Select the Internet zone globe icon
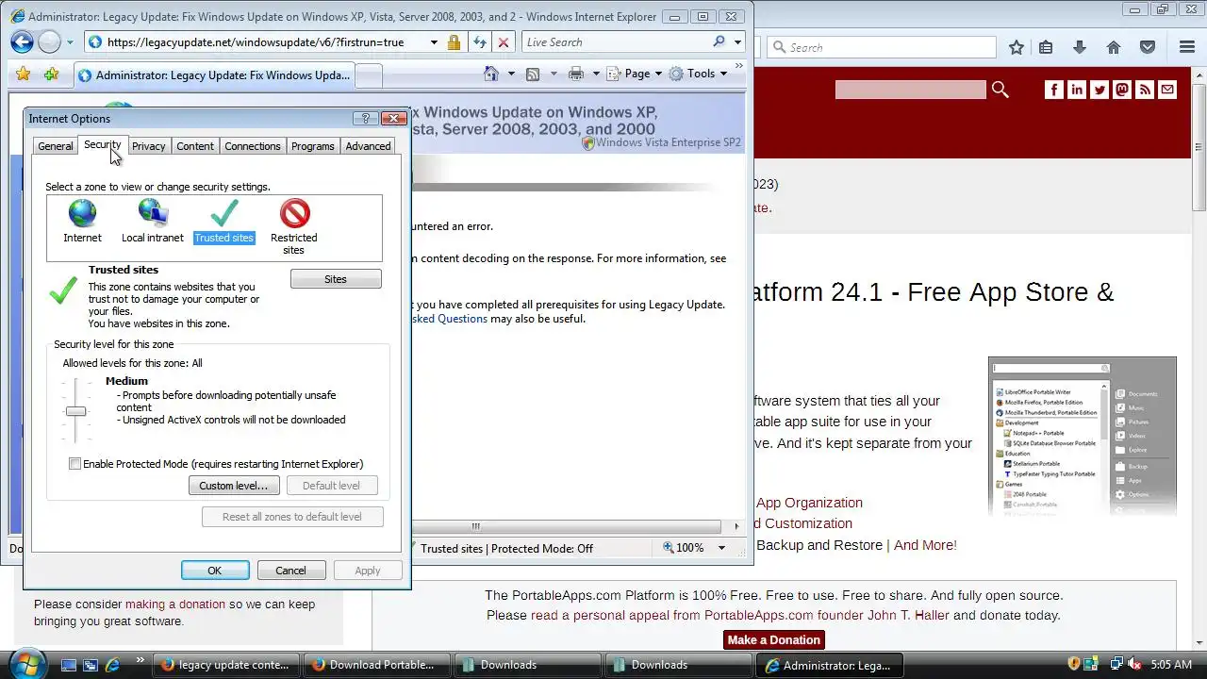This screenshot has height=679, width=1207. click(82, 214)
